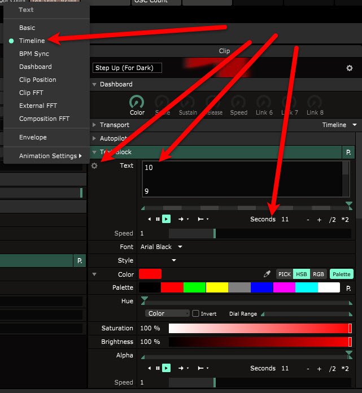
Task: Click the *2 button to double Text duration
Action: pos(345,219)
